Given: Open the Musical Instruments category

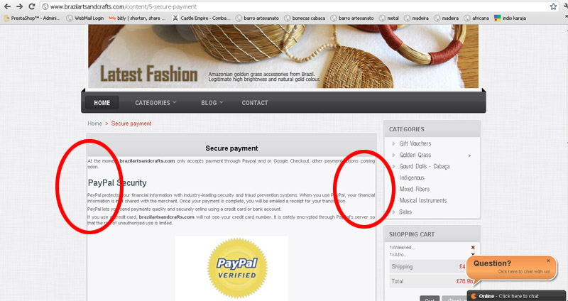Looking at the screenshot, I should [x=422, y=200].
